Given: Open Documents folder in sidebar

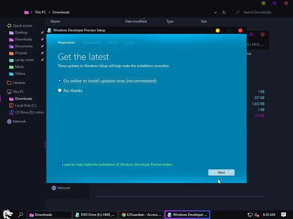Looking at the screenshot, I should (24, 46).
